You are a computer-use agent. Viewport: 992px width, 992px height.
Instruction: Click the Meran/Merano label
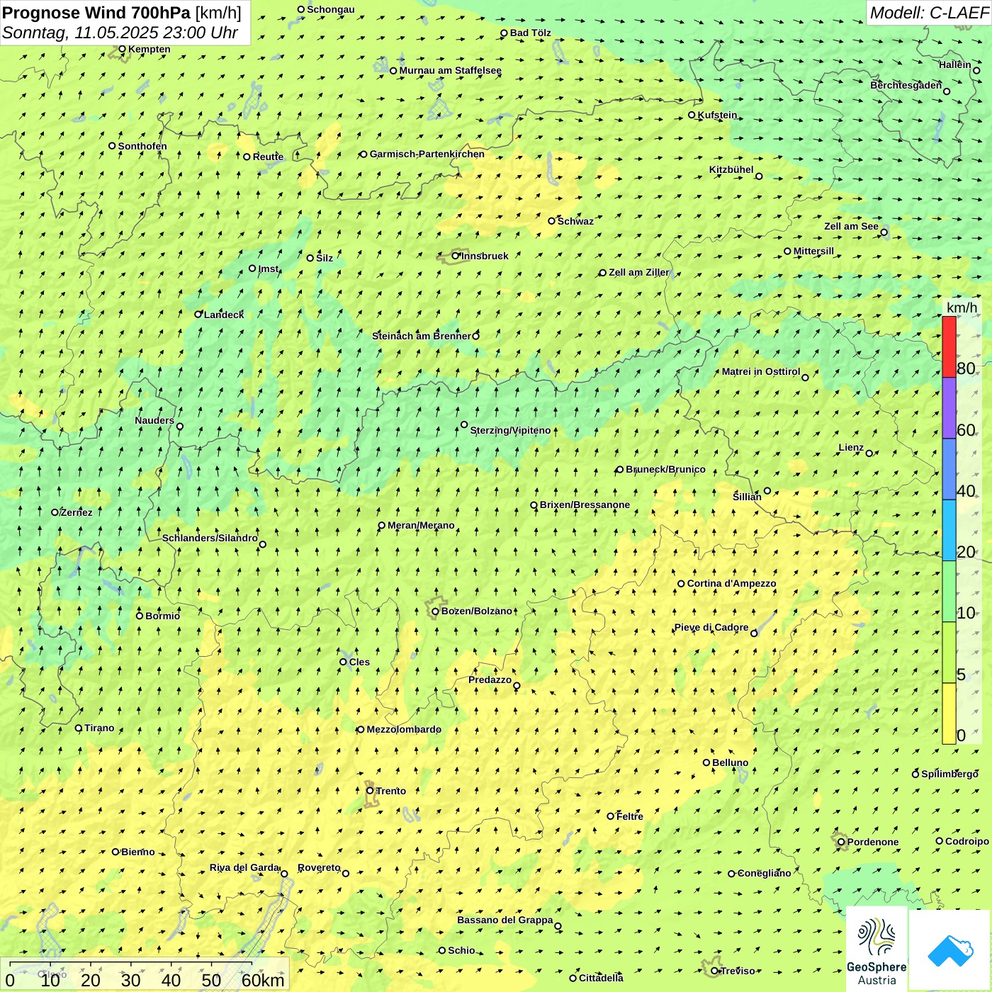click(421, 525)
